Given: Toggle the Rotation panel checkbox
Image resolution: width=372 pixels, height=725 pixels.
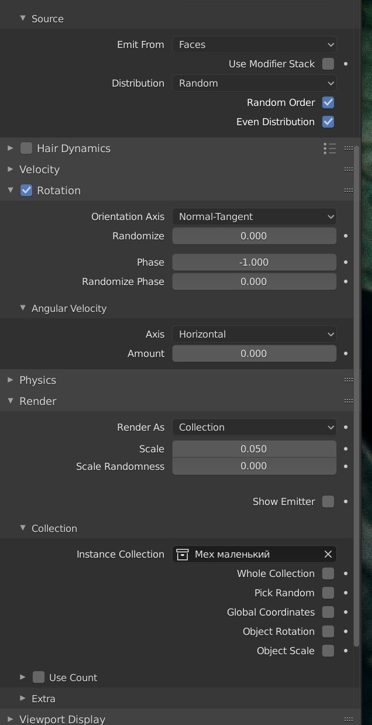Looking at the screenshot, I should 26,190.
